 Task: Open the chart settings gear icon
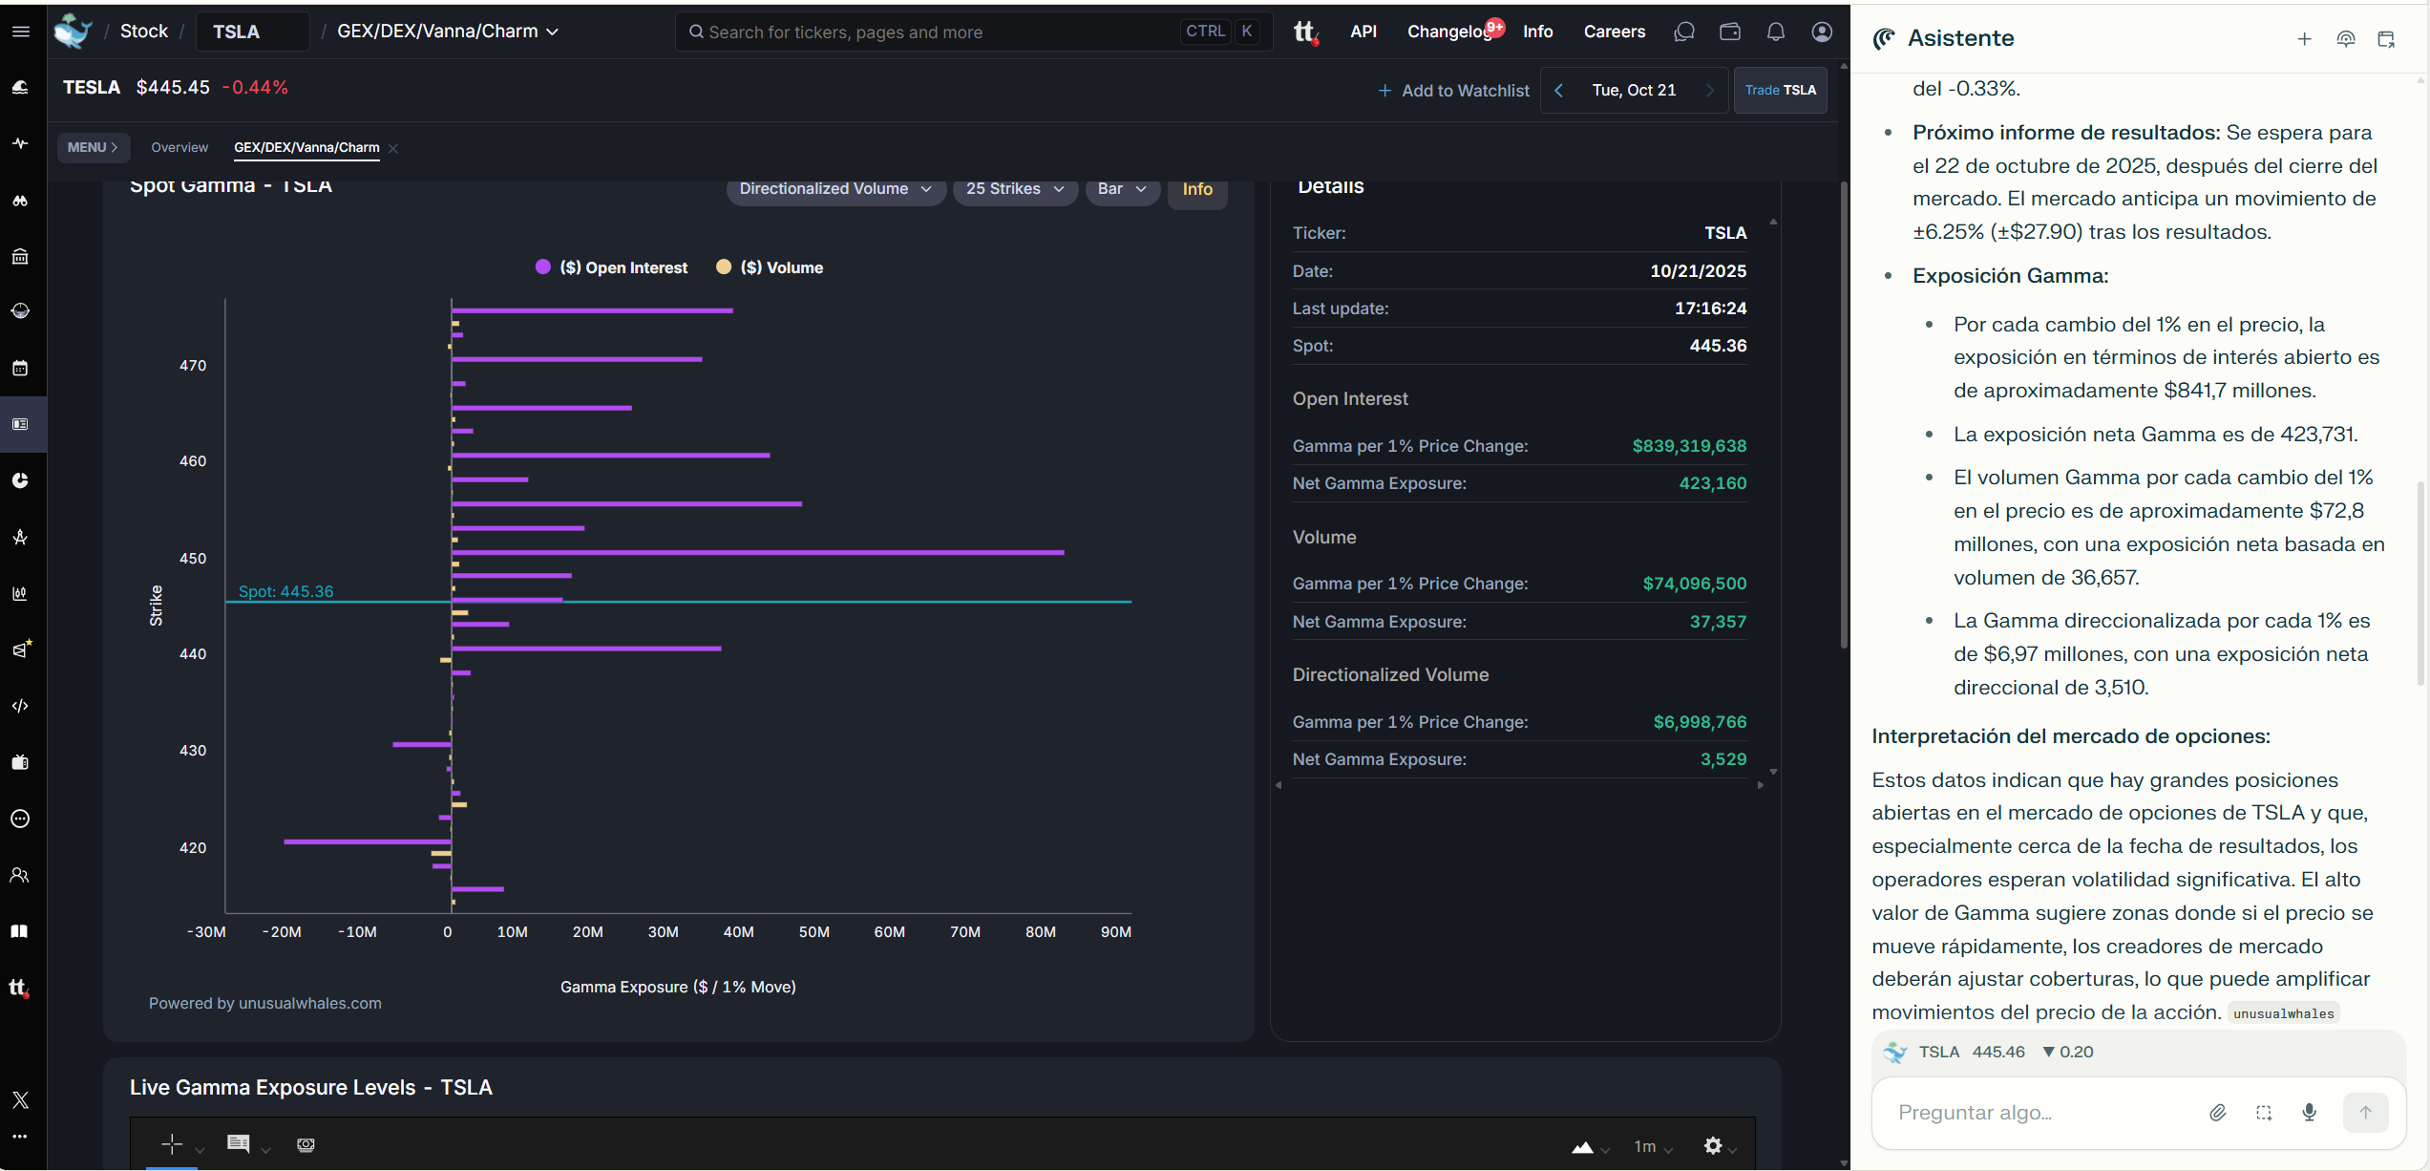[1713, 1145]
